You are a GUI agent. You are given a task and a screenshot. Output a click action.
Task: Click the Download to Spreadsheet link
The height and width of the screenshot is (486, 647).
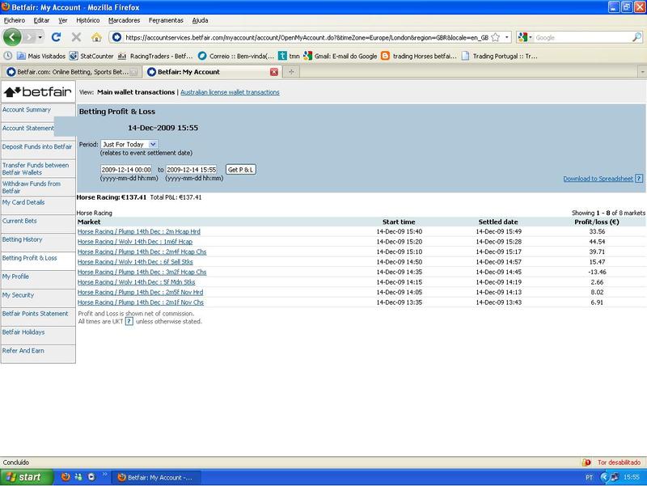(598, 179)
